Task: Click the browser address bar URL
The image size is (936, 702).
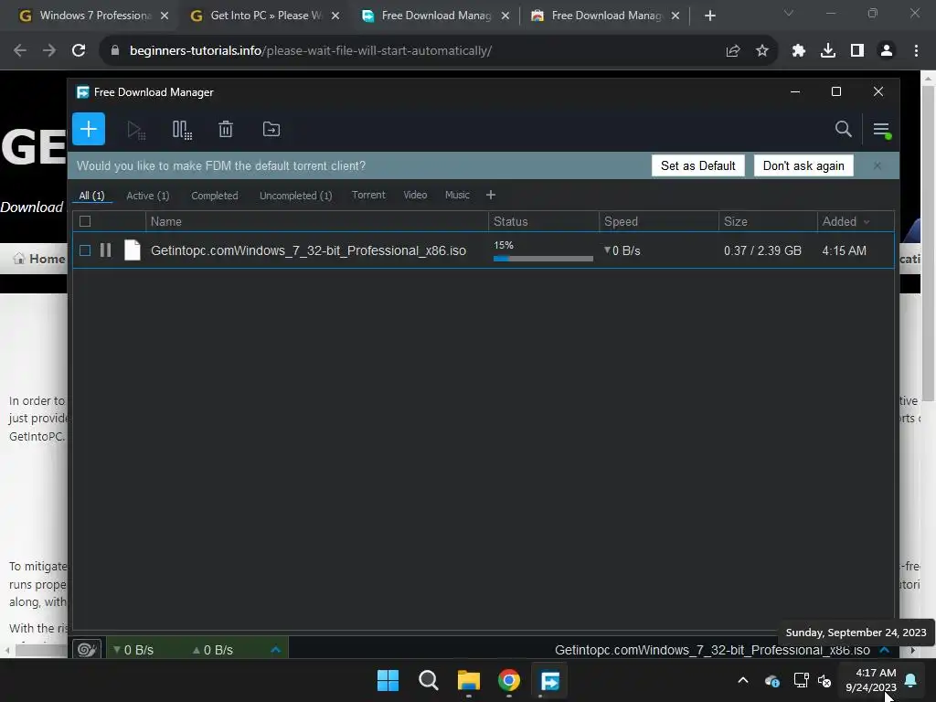Action: 311,51
